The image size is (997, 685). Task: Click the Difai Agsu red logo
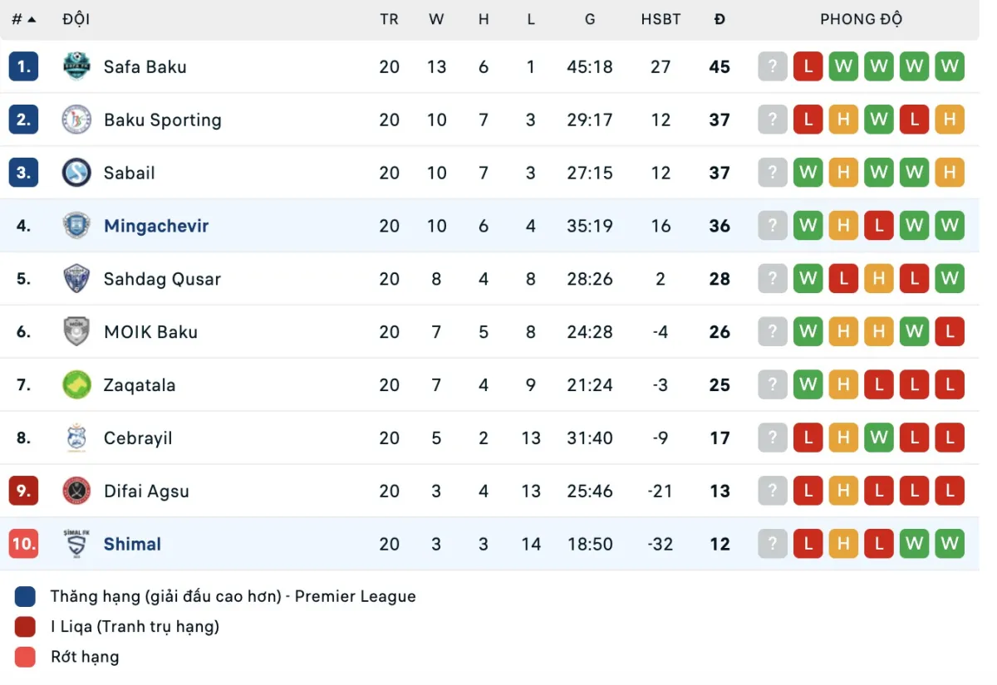click(x=76, y=491)
